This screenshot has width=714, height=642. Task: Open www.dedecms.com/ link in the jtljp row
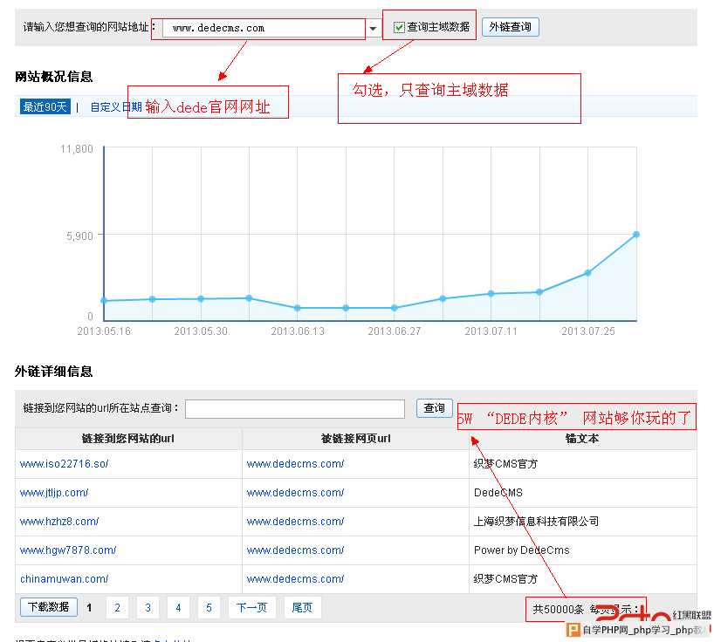point(296,493)
